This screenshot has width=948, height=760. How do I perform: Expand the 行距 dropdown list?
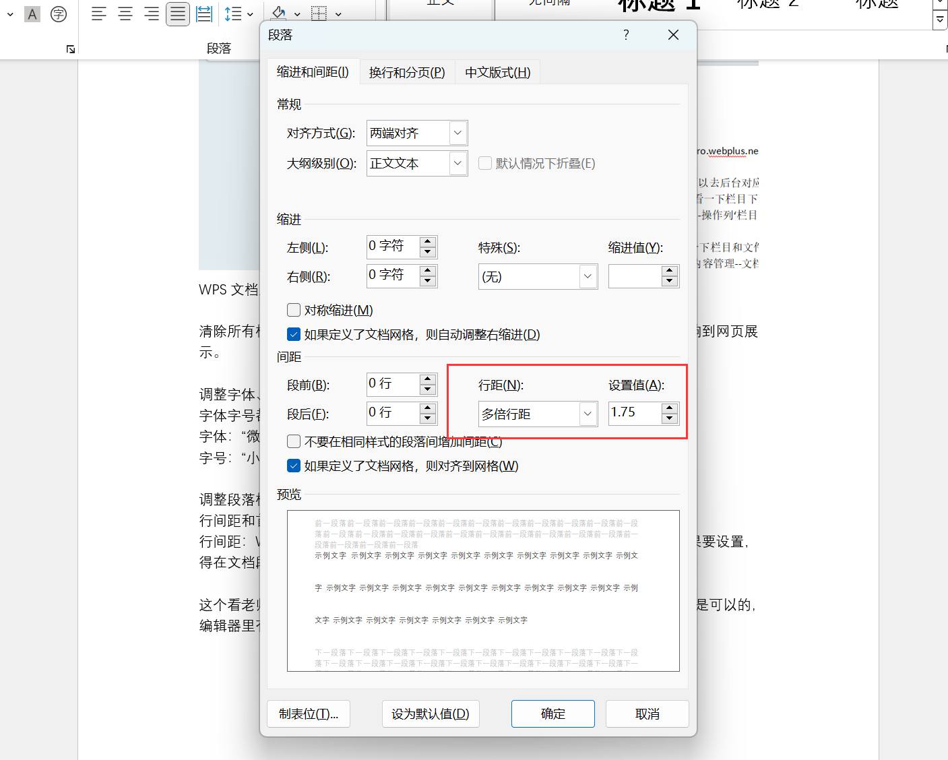point(588,414)
